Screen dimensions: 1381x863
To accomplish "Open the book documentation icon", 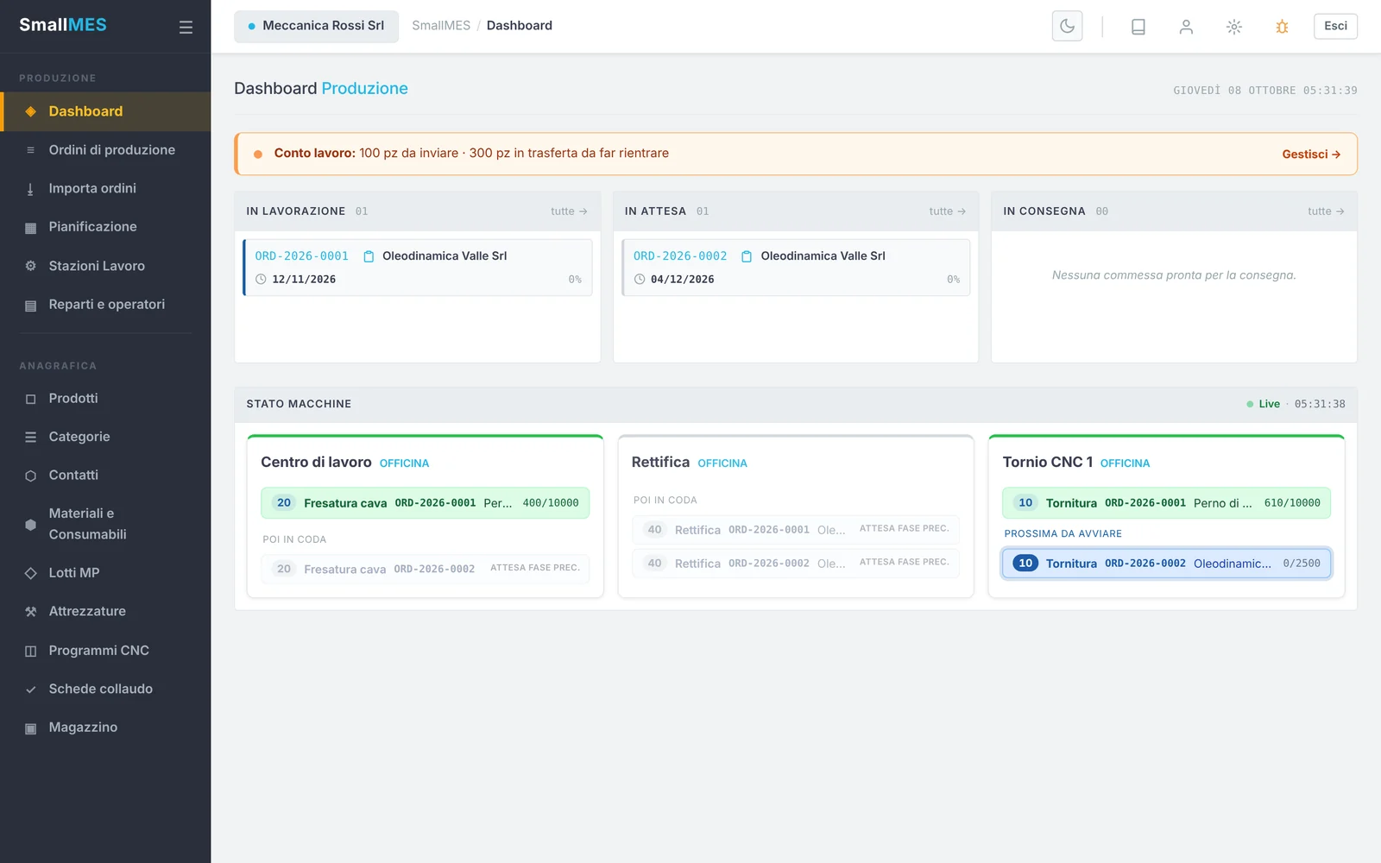I will 1138,27.
